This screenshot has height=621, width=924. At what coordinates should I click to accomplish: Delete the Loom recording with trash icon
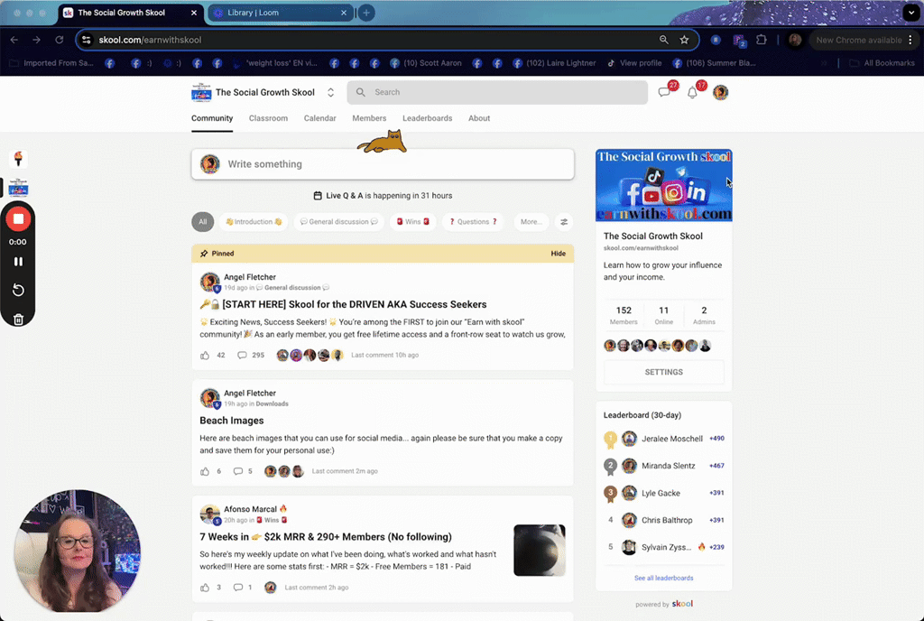tap(18, 319)
